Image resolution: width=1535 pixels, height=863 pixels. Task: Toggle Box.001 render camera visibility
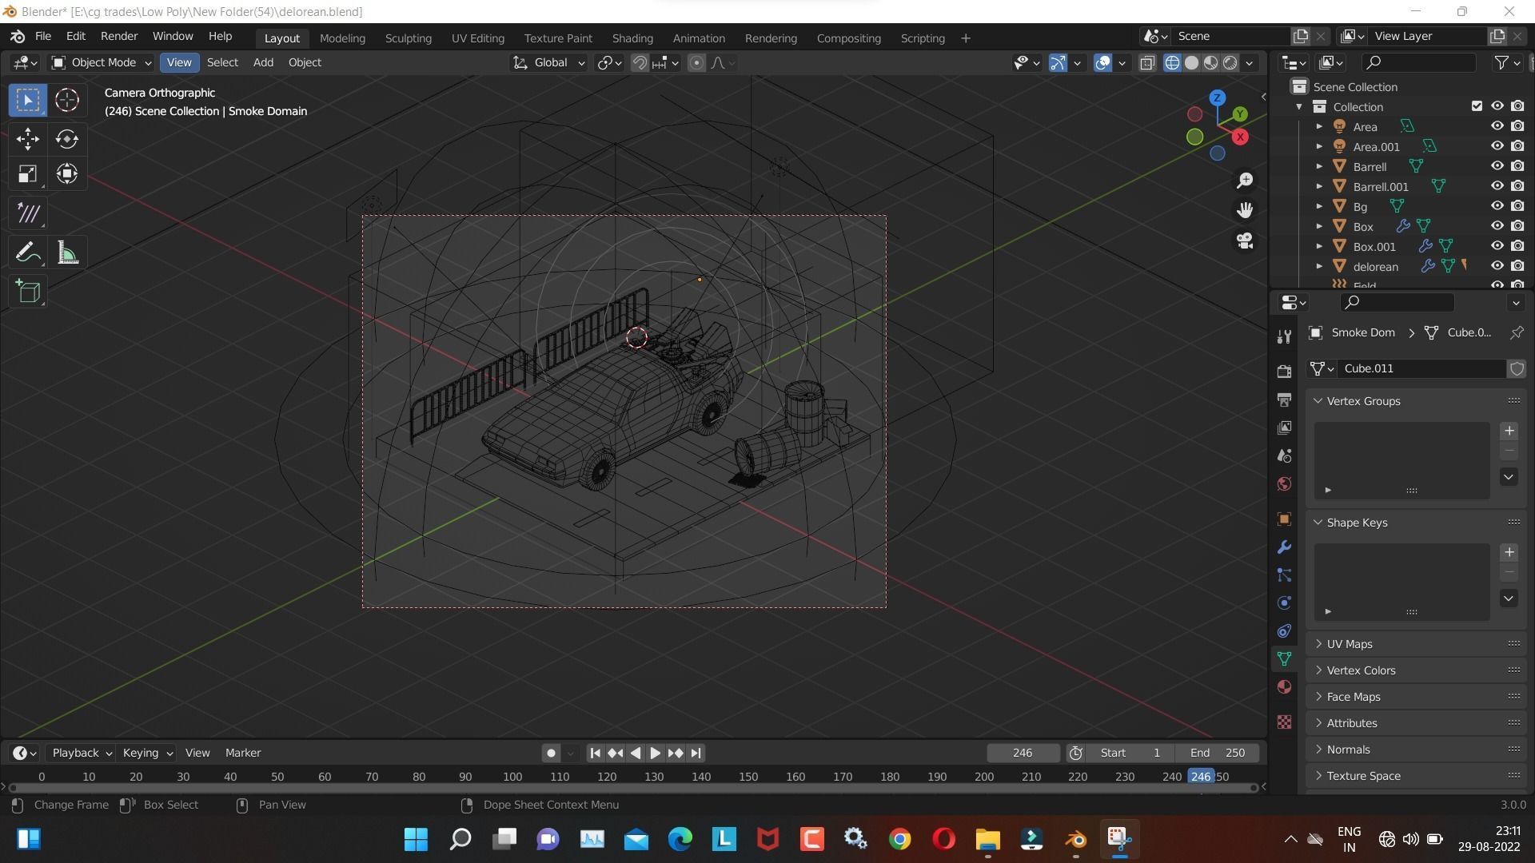pyautogui.click(x=1517, y=245)
